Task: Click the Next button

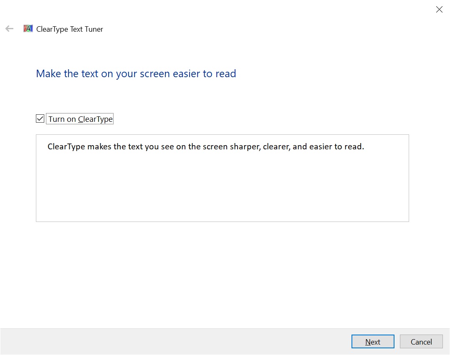Action: point(373,342)
